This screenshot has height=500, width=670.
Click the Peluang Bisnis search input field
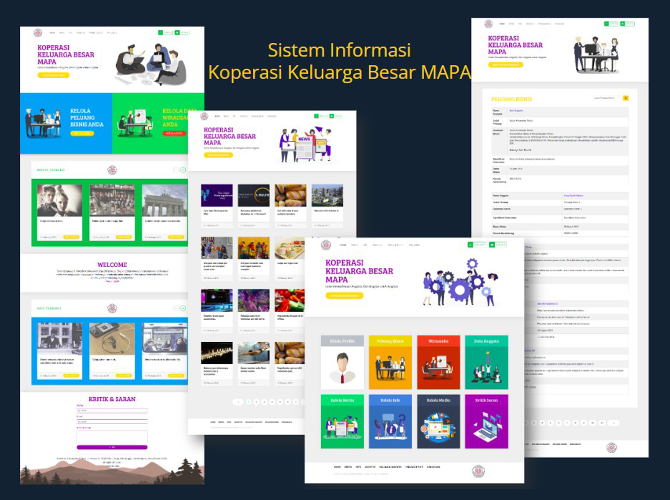click(604, 98)
